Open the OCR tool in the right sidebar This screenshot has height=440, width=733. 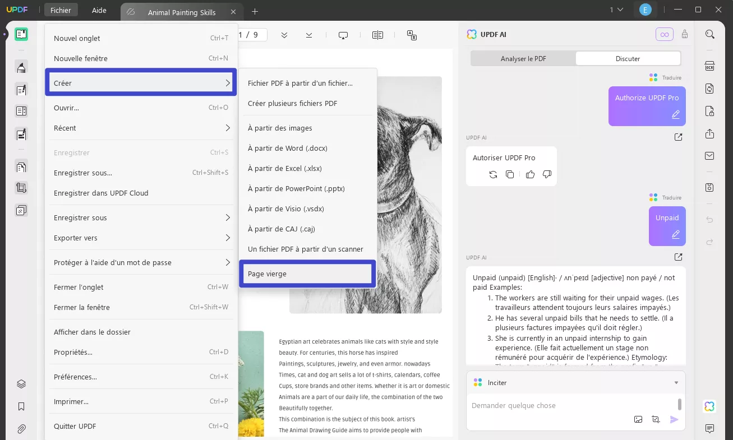click(709, 66)
